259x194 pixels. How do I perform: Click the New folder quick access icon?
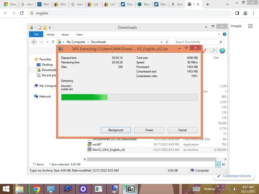click(x=45, y=27)
